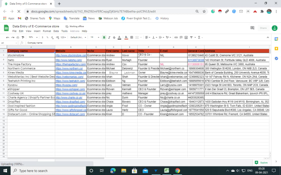Viewport: 281px width, 175px height.
Task: Open the font family dropdown
Action: (79, 37)
